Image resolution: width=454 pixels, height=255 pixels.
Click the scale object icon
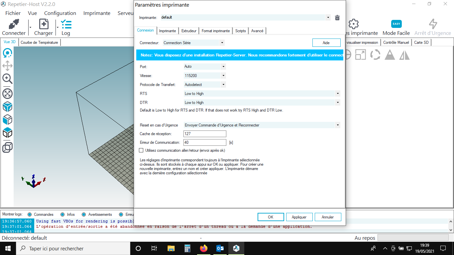(361, 55)
